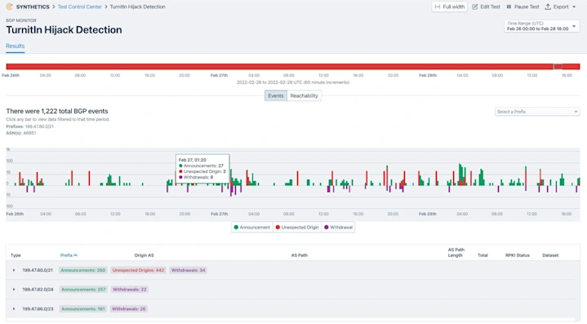The image size is (587, 324).
Task: Toggle Unexpected Origin series in chart legend
Action: (x=297, y=227)
